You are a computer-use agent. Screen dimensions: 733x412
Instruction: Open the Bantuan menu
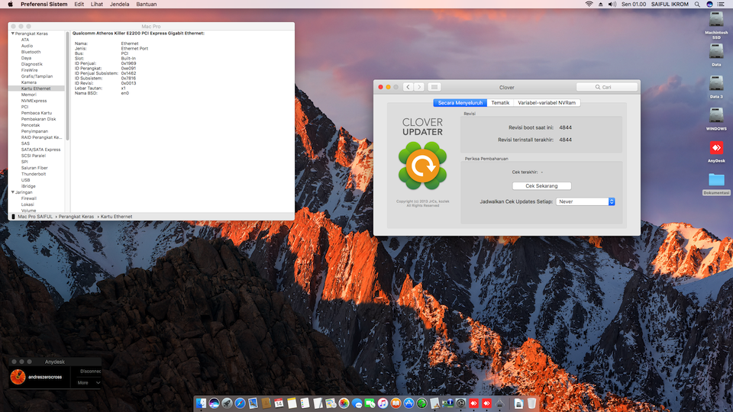(x=147, y=5)
